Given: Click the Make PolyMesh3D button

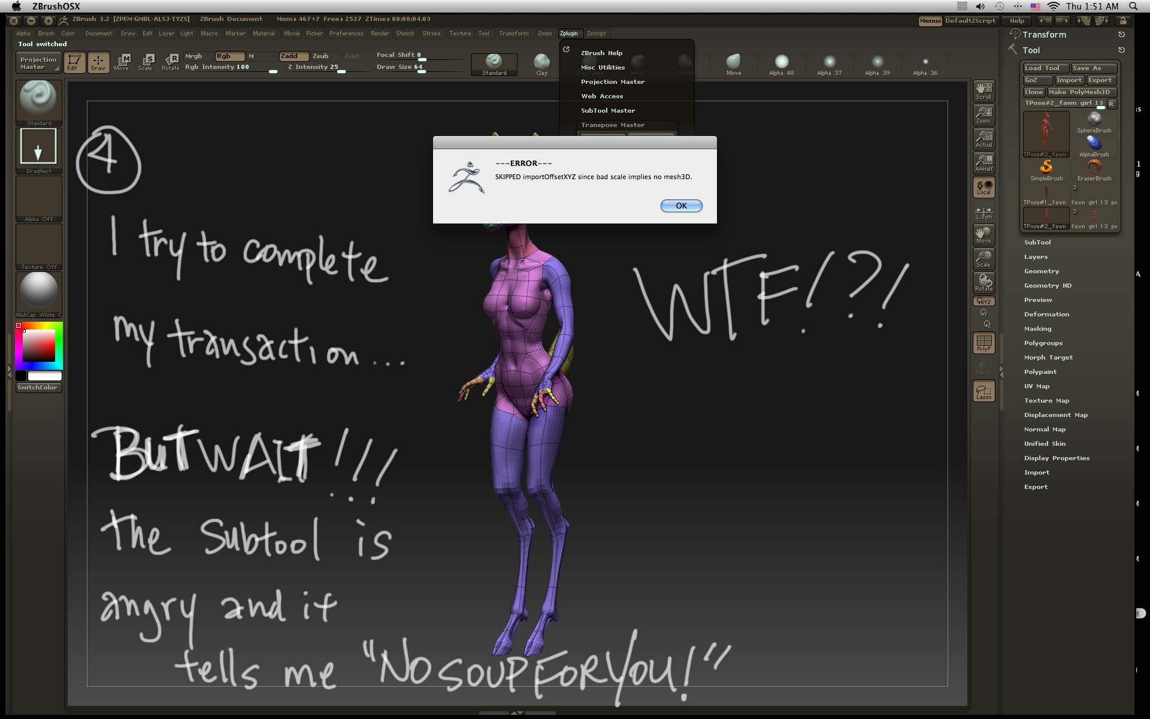Looking at the screenshot, I should 1082,92.
